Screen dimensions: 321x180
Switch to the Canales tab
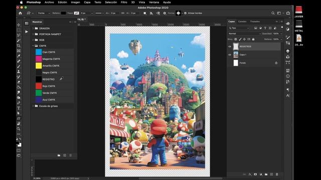pos(242,21)
